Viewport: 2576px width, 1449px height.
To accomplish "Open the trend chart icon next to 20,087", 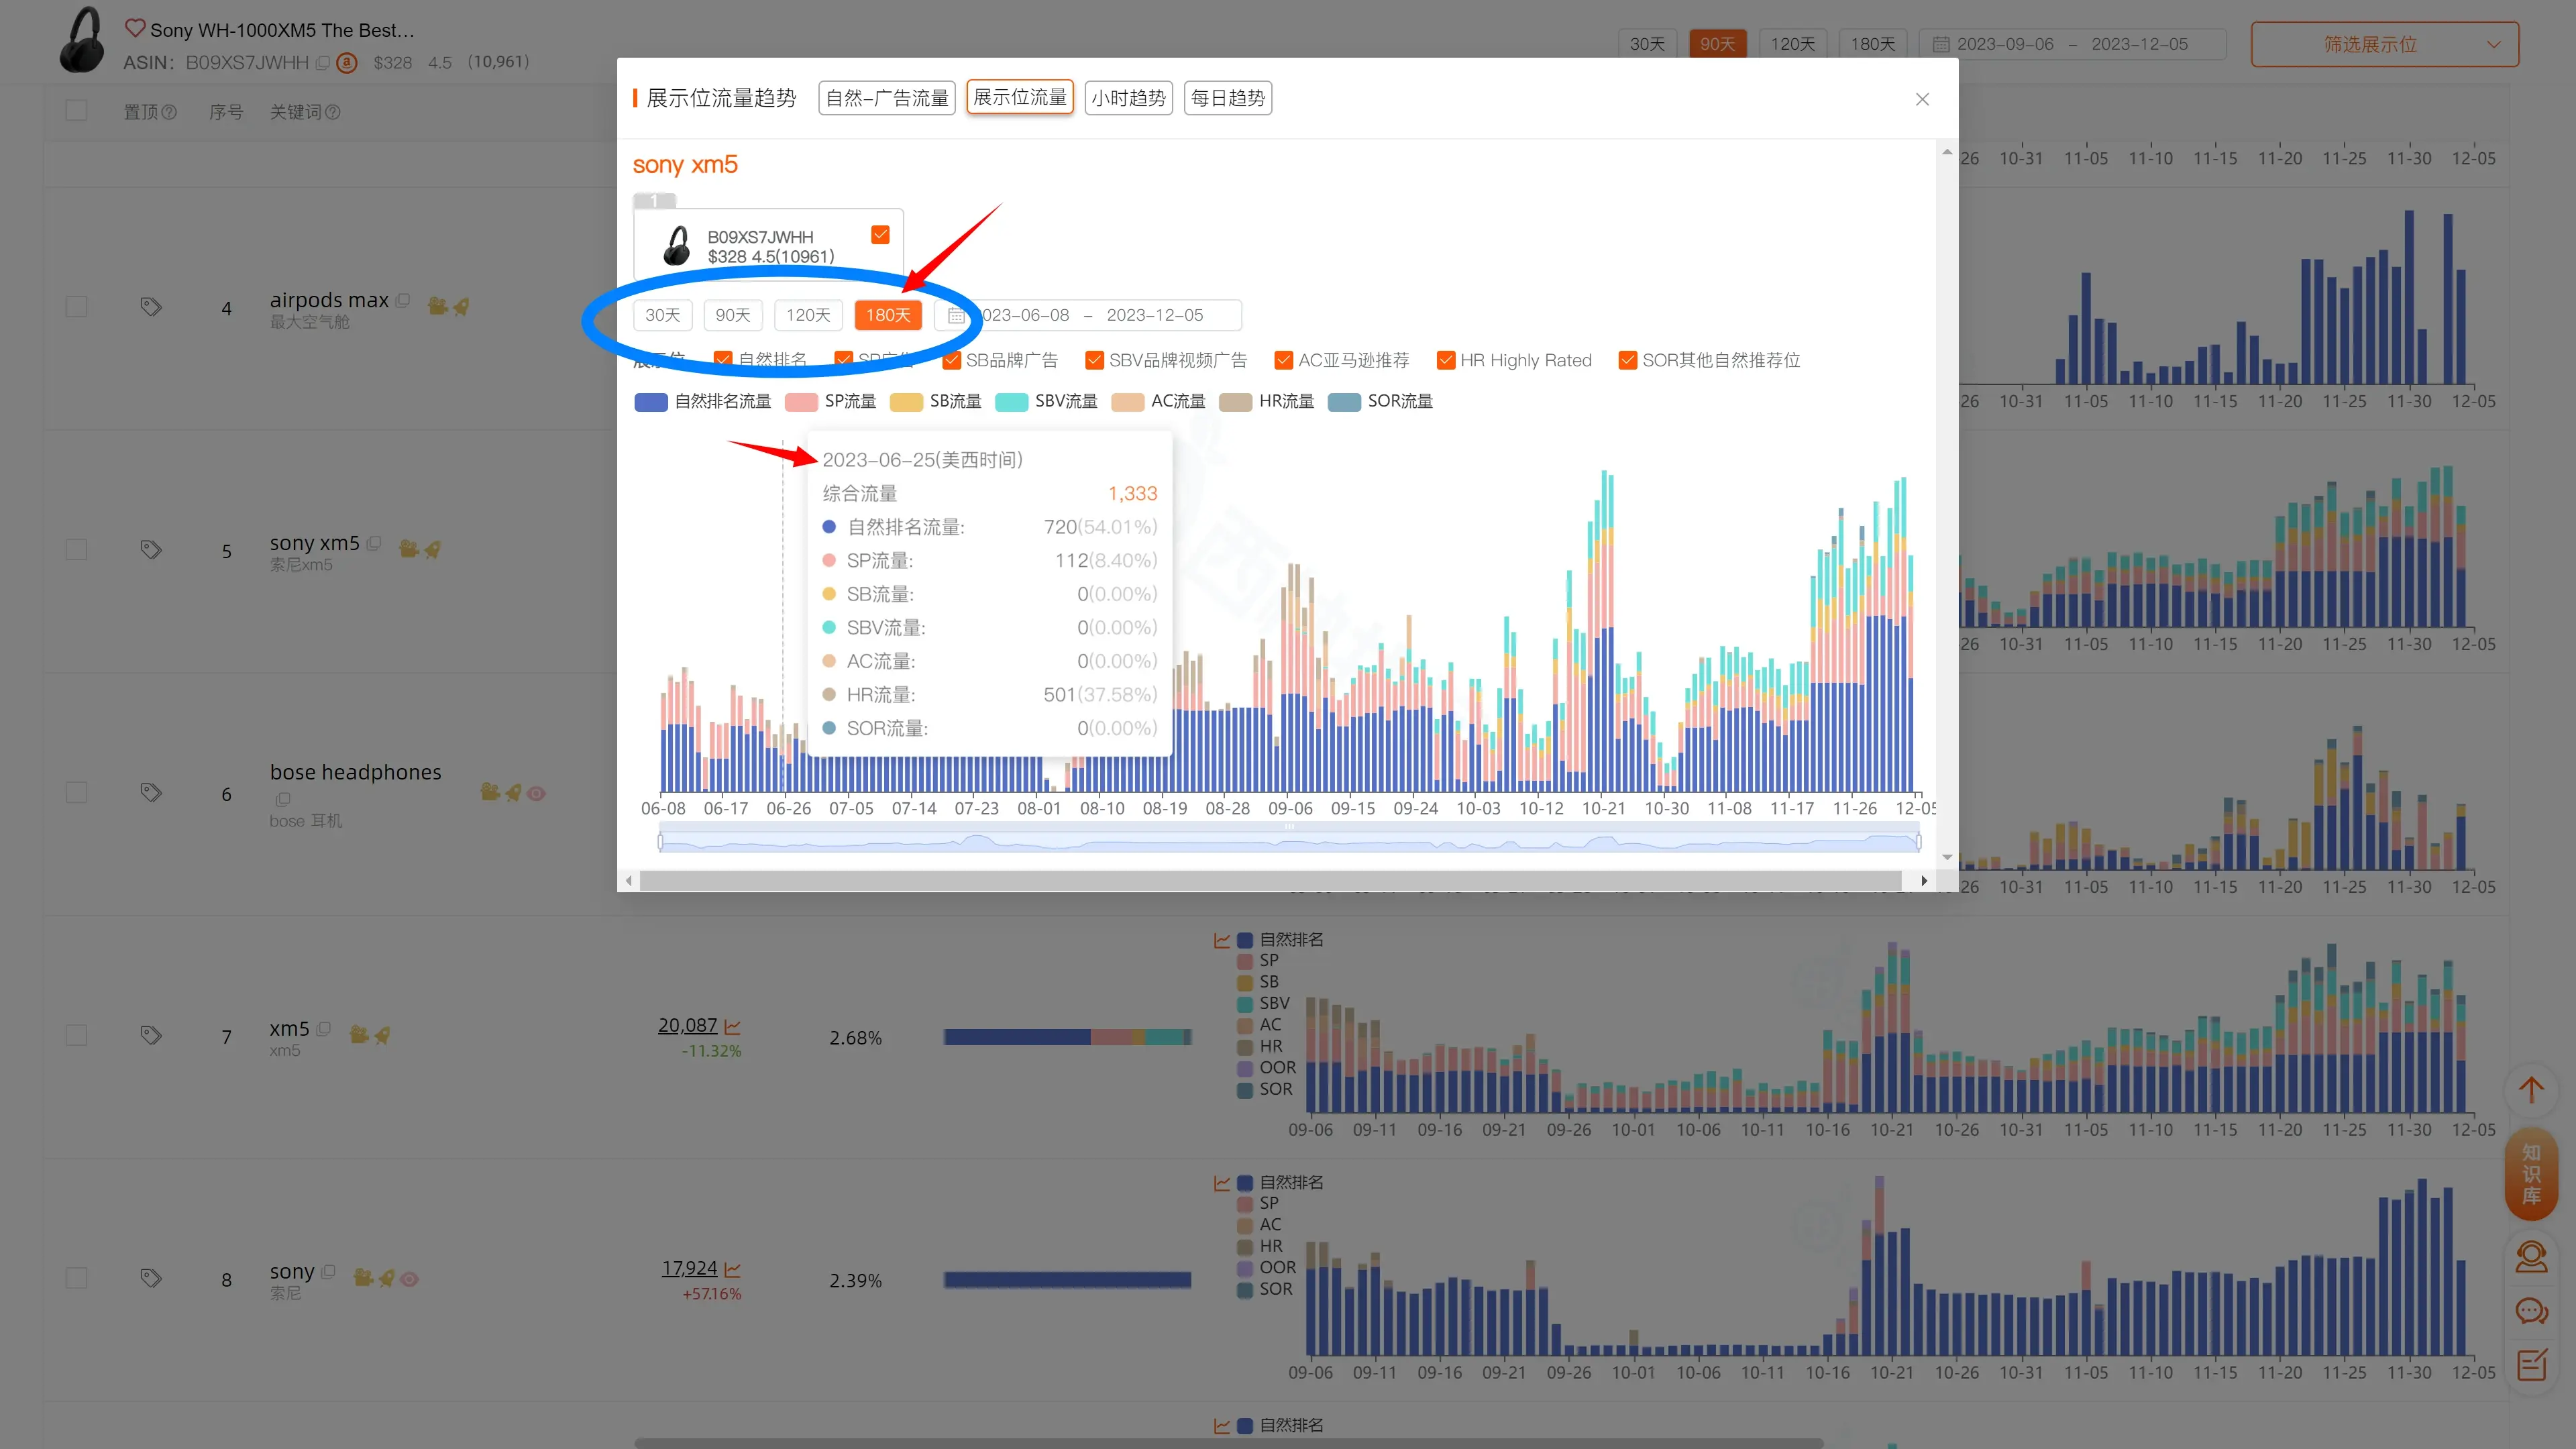I will click(732, 1026).
